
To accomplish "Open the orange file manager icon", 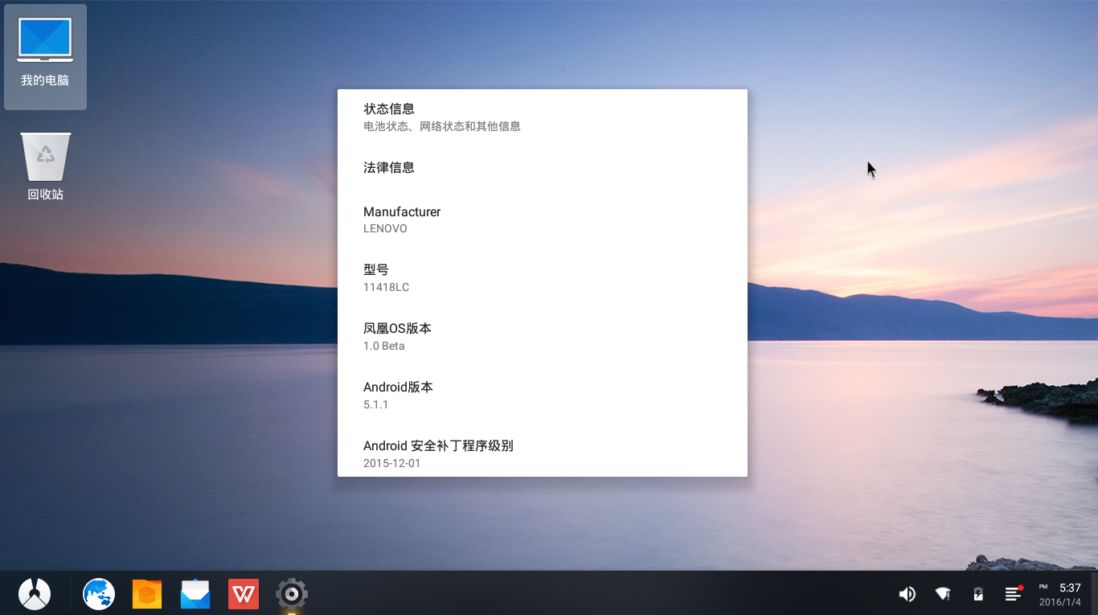I will click(147, 594).
